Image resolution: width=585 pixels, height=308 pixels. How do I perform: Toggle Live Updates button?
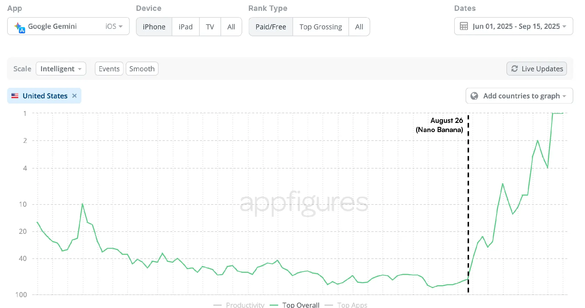tap(536, 69)
